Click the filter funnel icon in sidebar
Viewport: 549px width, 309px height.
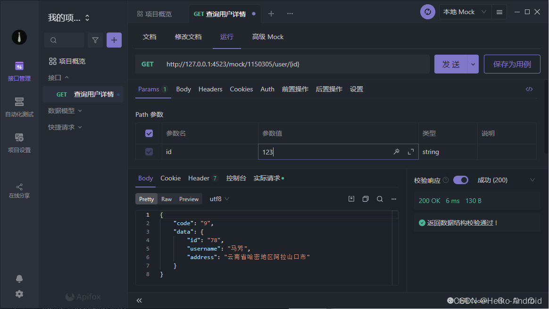(x=95, y=40)
